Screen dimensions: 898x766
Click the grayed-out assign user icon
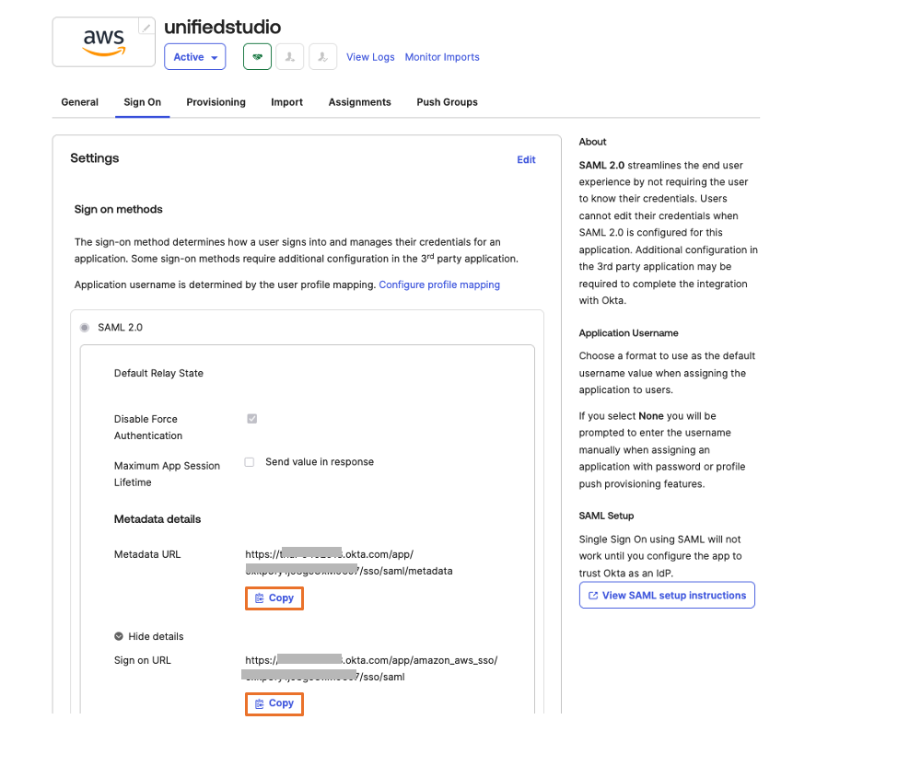[289, 56]
